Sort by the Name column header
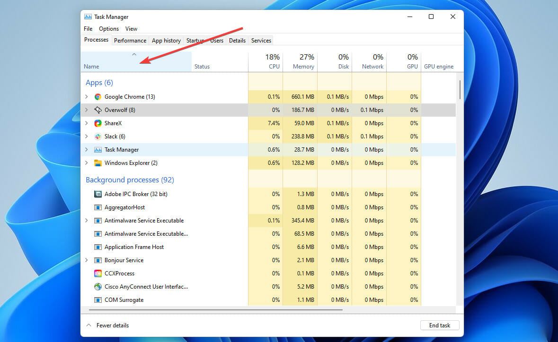Screen dimensions: 558x342 tap(136, 62)
